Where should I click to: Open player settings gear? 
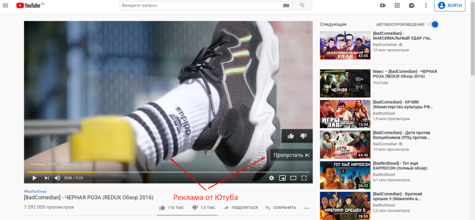click(x=271, y=178)
